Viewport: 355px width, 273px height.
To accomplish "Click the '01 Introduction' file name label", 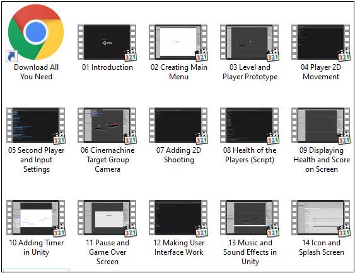I will pos(107,67).
